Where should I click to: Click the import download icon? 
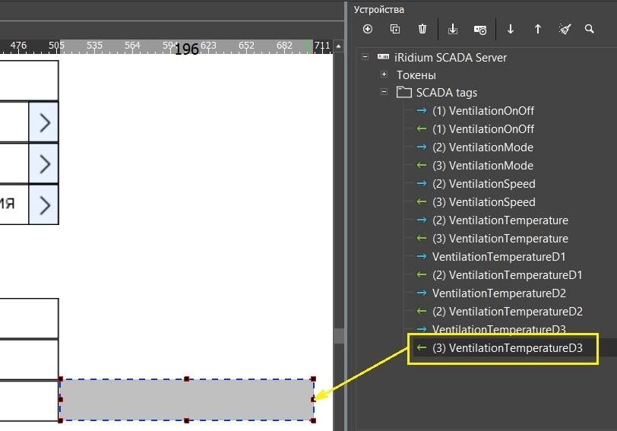tap(453, 29)
